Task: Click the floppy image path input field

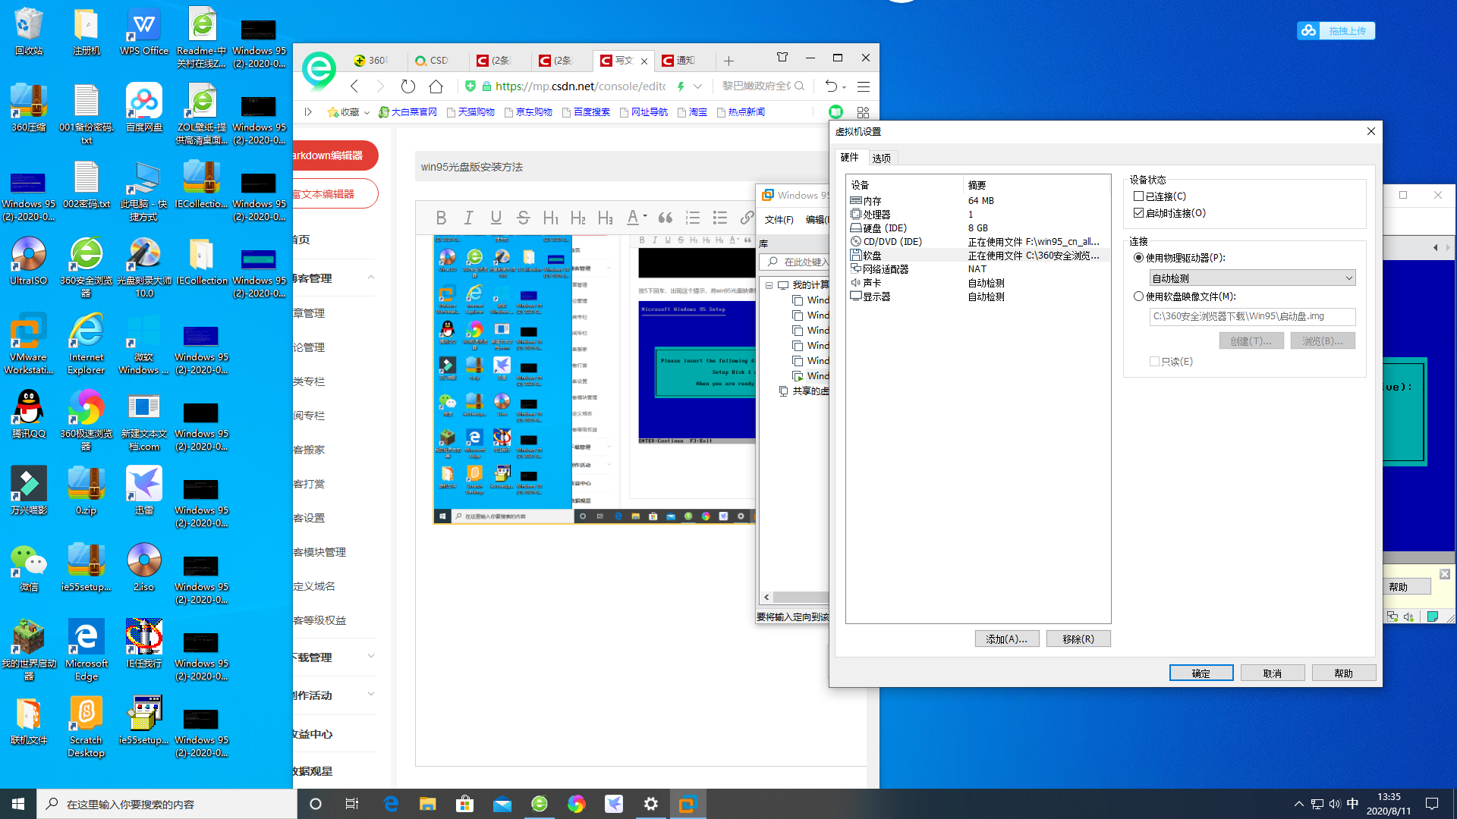Action: pyautogui.click(x=1252, y=316)
